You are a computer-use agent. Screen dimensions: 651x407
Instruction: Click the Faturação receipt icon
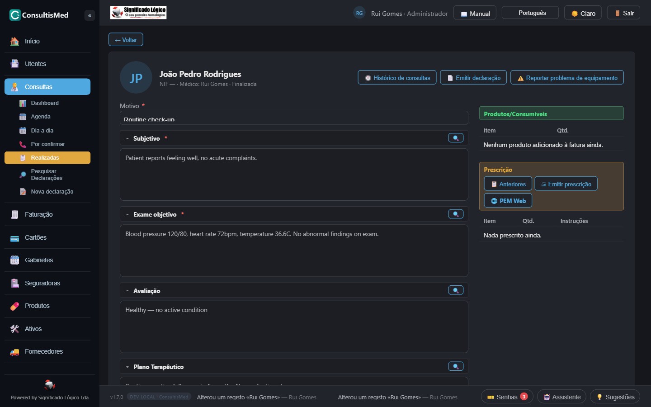pos(15,214)
